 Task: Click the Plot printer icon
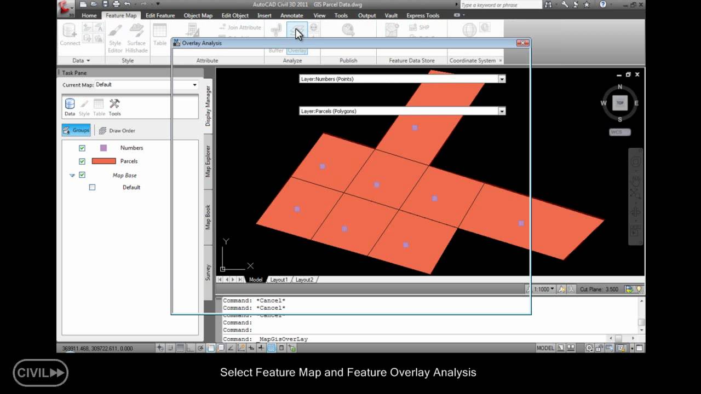[116, 4]
